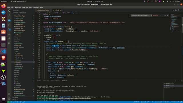Click the Open Changes editor icon
The image size is (183, 103).
coord(176,10)
